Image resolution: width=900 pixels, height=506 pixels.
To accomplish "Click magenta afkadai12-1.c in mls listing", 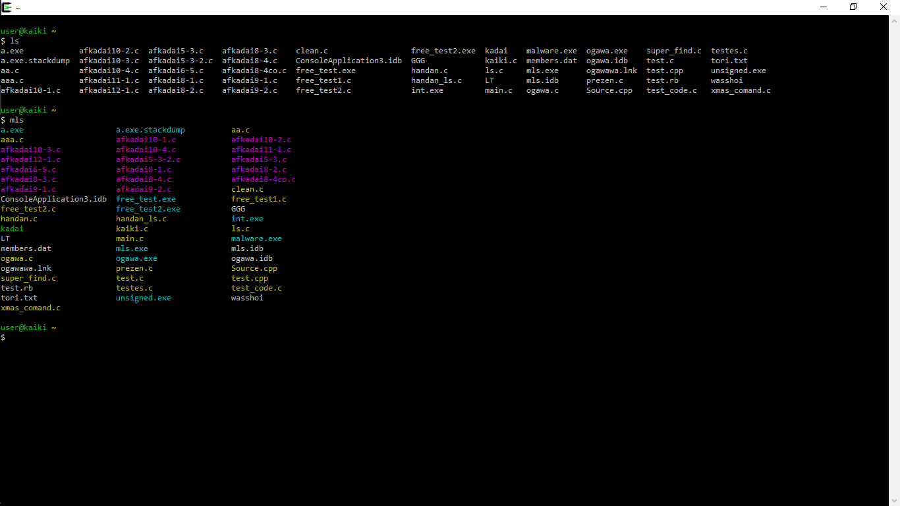I will click(x=30, y=159).
